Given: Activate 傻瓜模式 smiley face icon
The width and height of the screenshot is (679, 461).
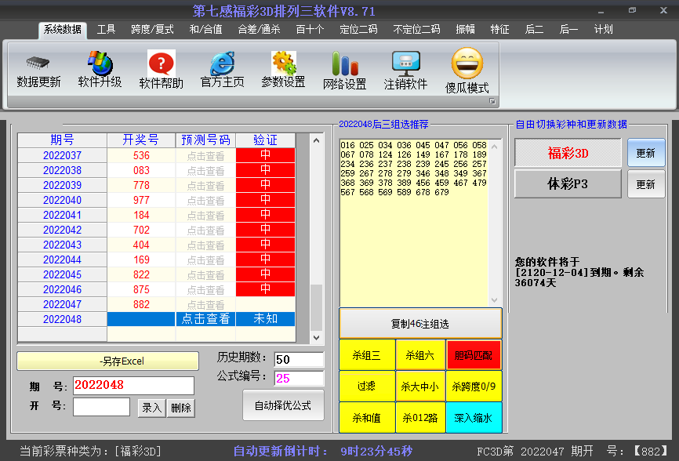Looking at the screenshot, I should pyautogui.click(x=467, y=64).
